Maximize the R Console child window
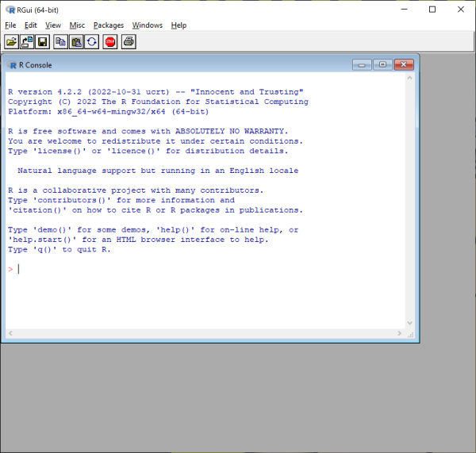This screenshot has width=476, height=453. pyautogui.click(x=382, y=65)
